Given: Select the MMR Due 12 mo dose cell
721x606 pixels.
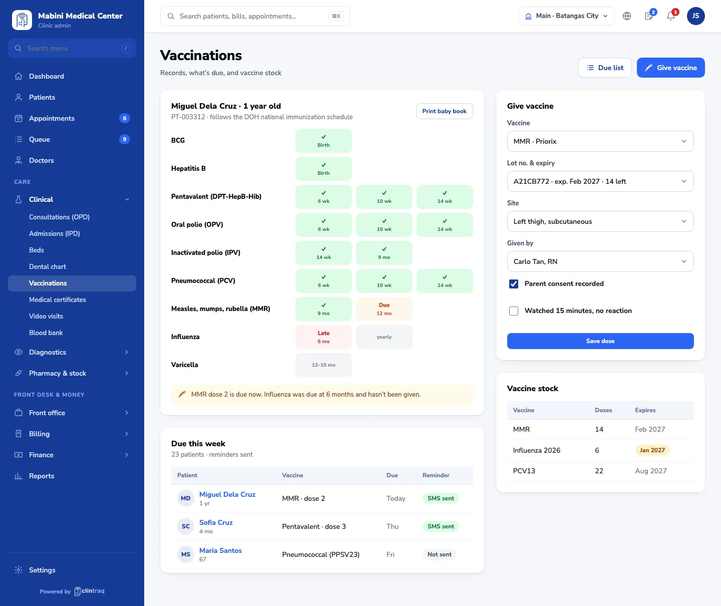Looking at the screenshot, I should [x=384, y=309].
